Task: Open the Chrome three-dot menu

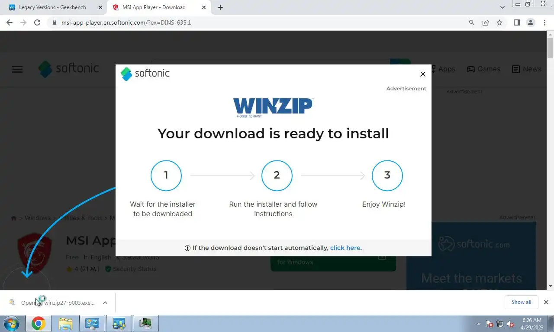Action: [544, 22]
